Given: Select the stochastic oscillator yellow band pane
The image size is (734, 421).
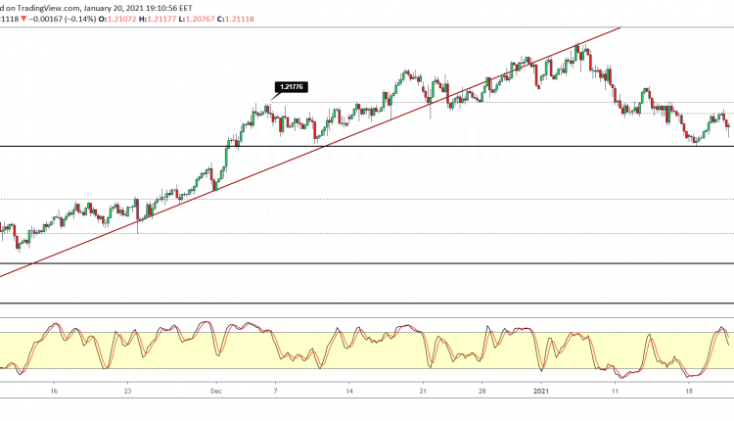Looking at the screenshot, I should [x=367, y=351].
